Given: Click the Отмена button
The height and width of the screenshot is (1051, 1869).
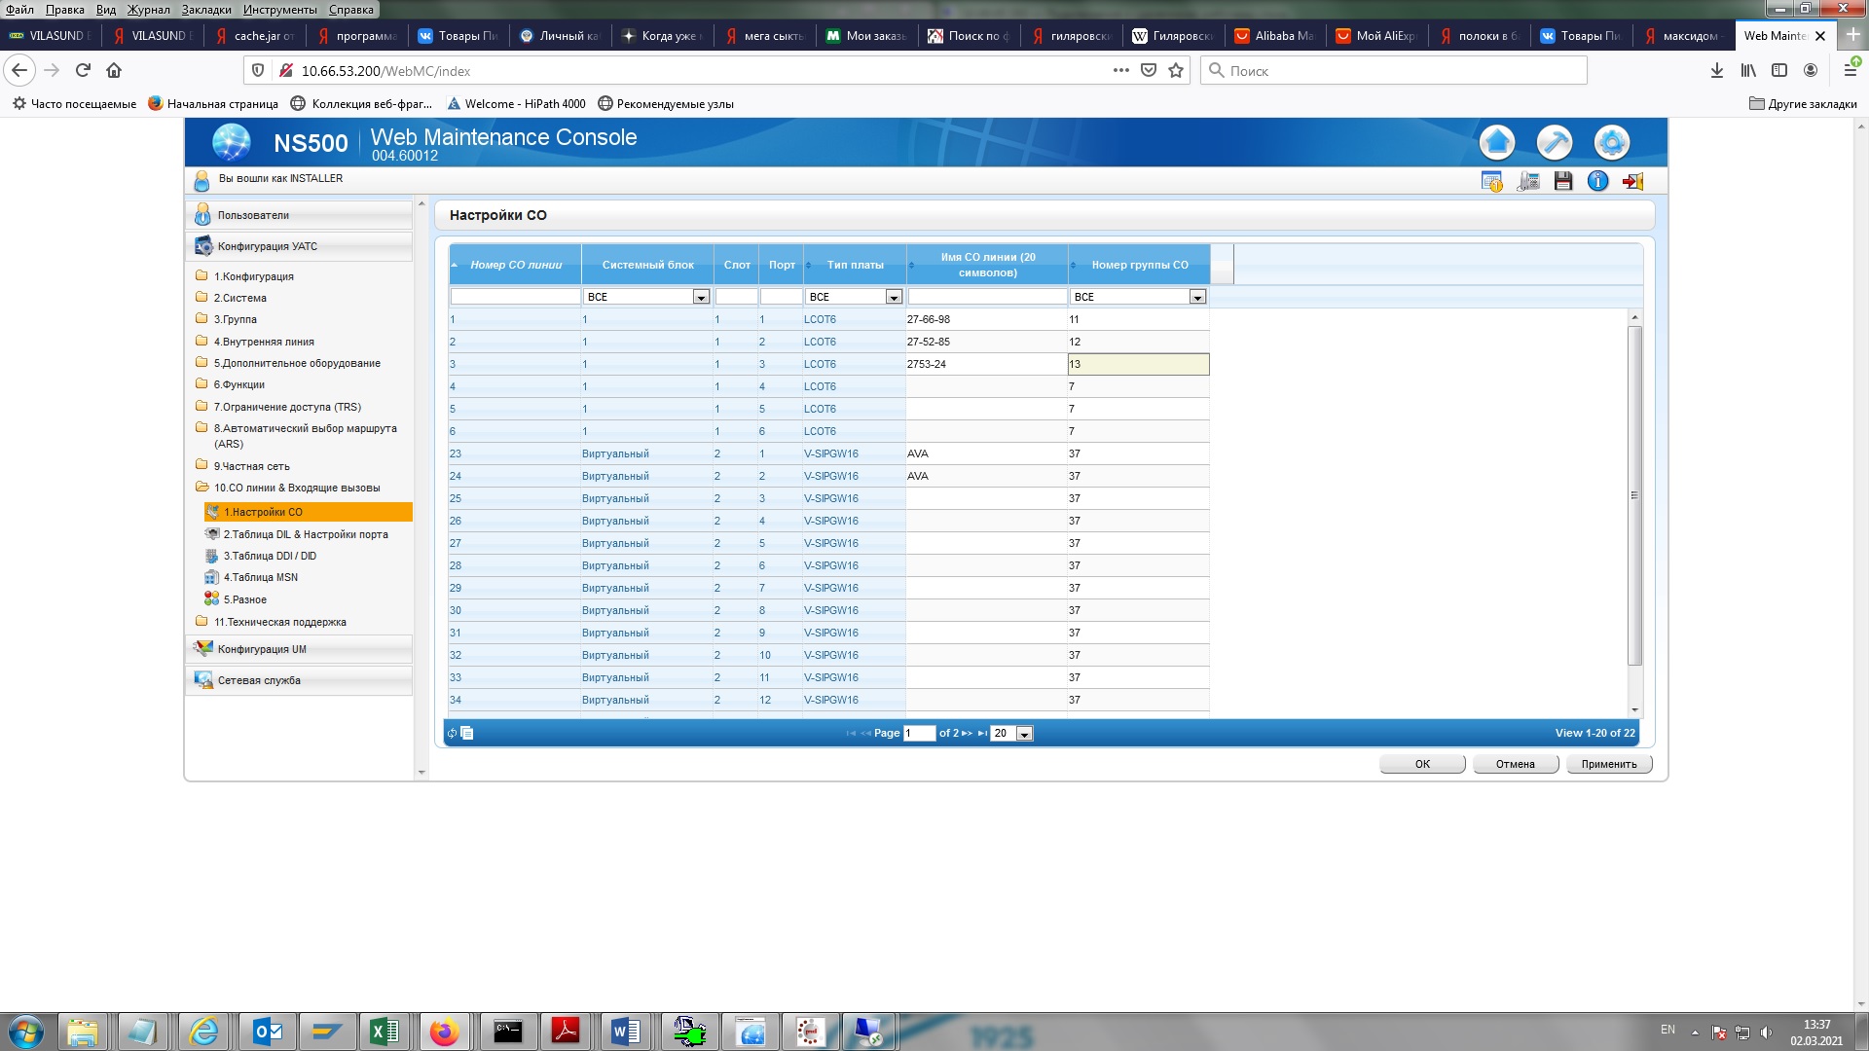Looking at the screenshot, I should coord(1515,764).
